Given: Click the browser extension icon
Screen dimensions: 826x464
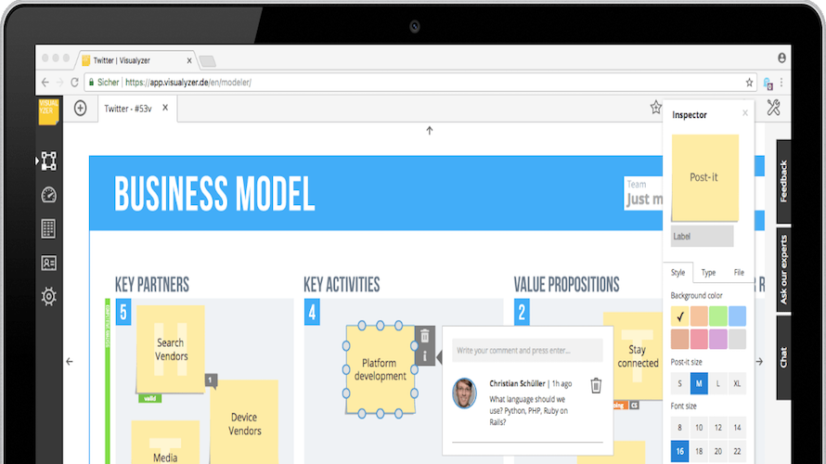Looking at the screenshot, I should (x=768, y=83).
